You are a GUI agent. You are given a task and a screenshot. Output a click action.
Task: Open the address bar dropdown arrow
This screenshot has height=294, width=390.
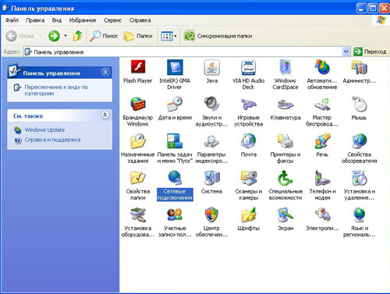tap(346, 51)
